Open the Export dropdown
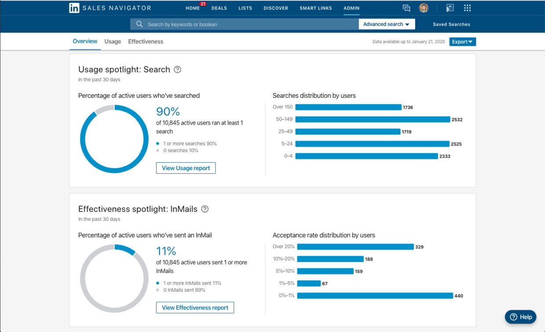 point(462,41)
